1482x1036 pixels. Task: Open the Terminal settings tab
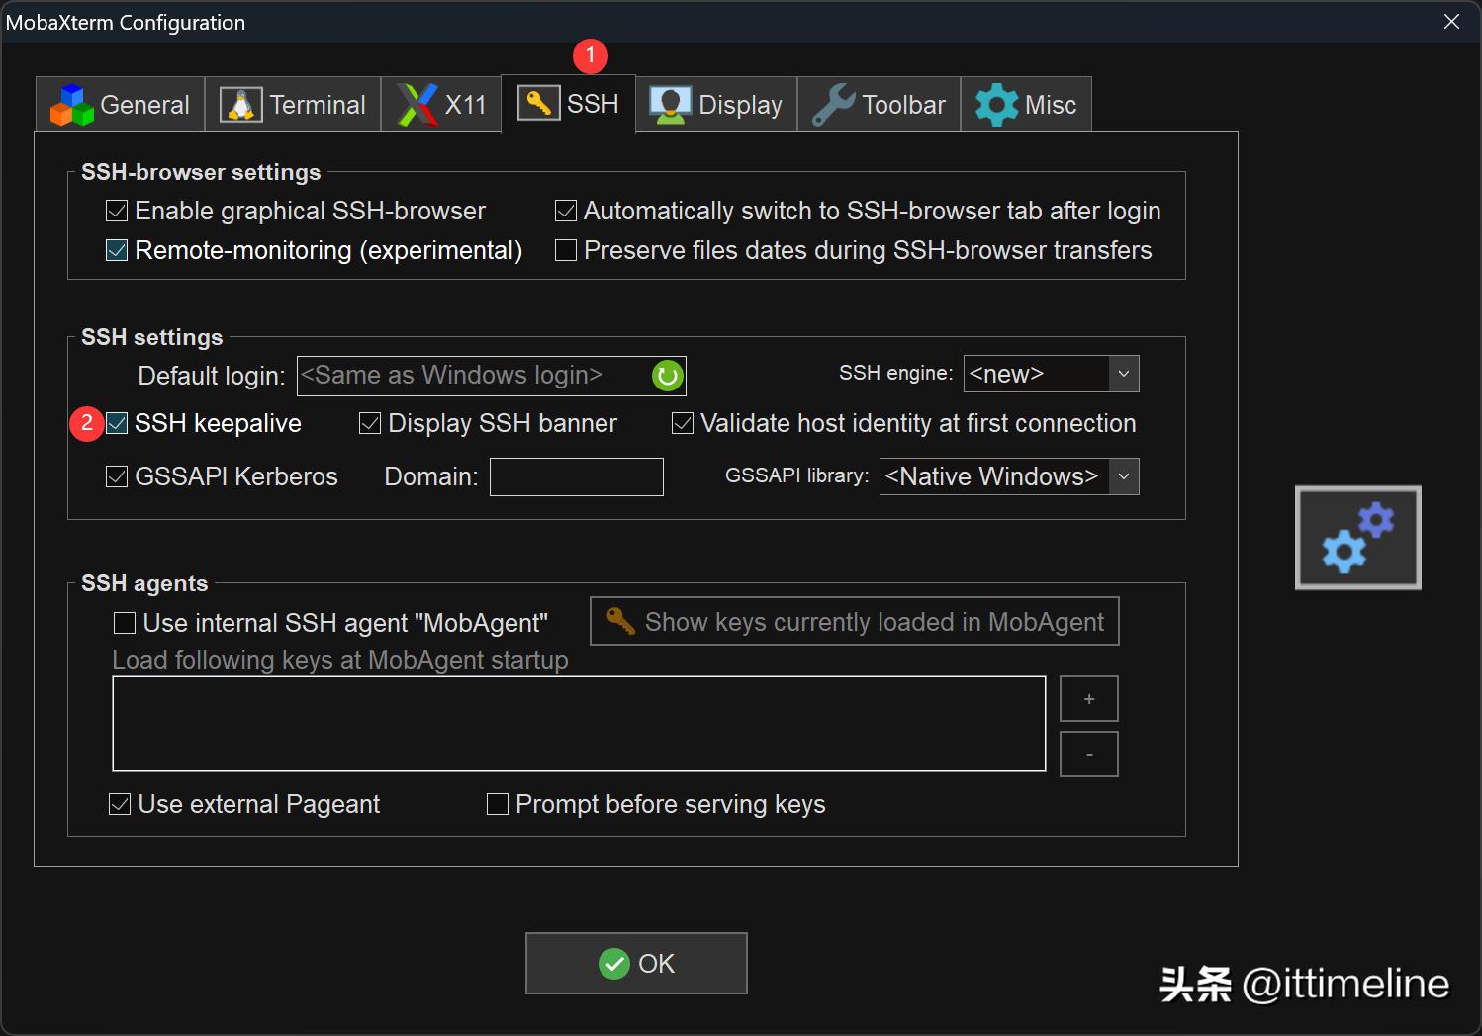click(x=294, y=105)
